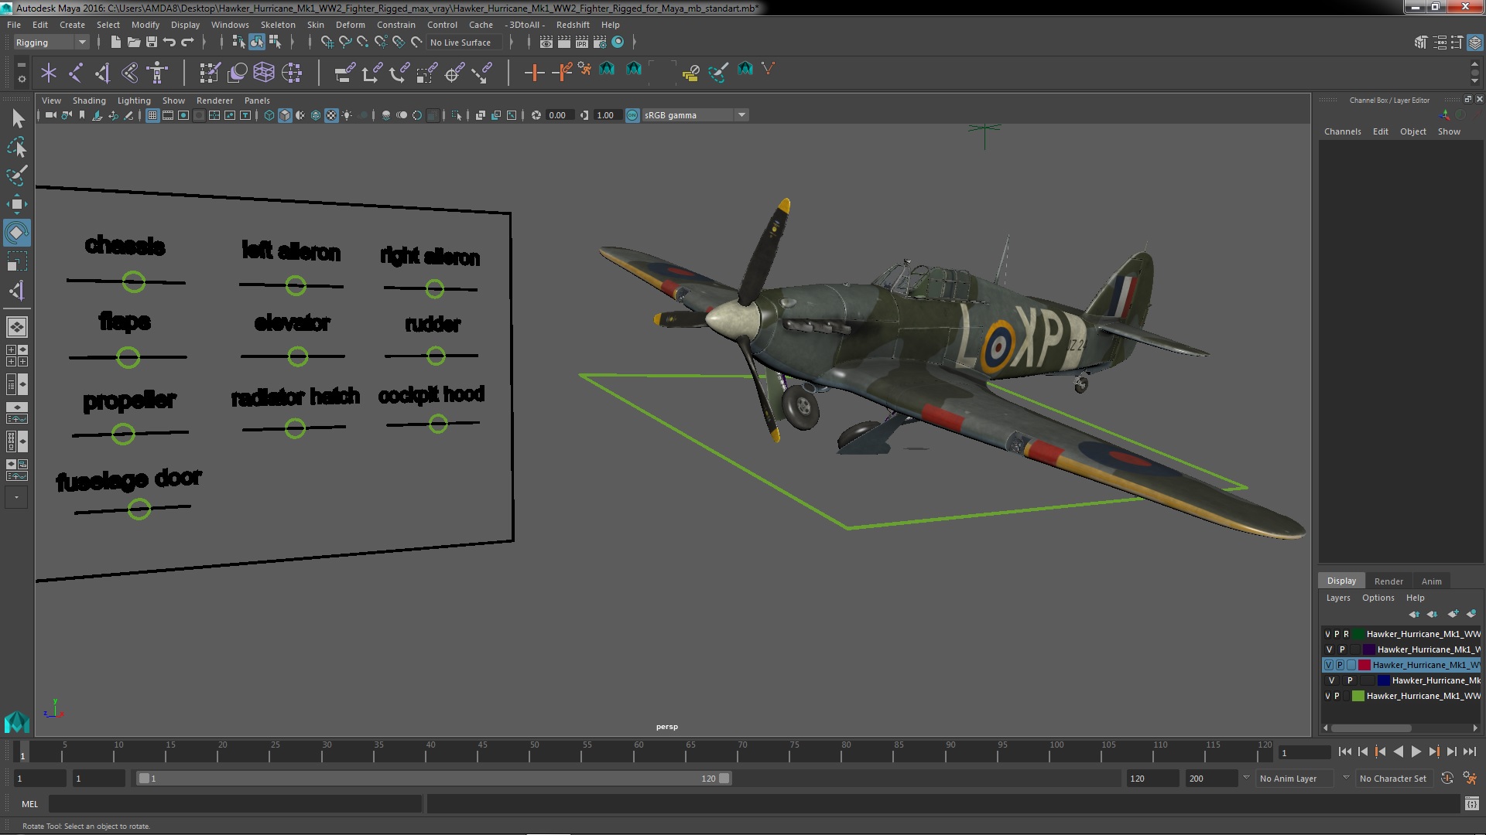The height and width of the screenshot is (835, 1486).
Task: Click the Parent Constraint shelf icon
Action: coord(344,73)
